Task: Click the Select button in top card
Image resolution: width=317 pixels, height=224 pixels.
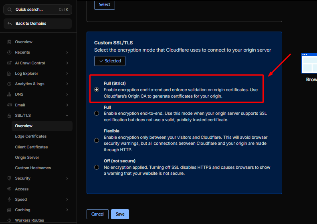Action: pyautogui.click(x=105, y=5)
